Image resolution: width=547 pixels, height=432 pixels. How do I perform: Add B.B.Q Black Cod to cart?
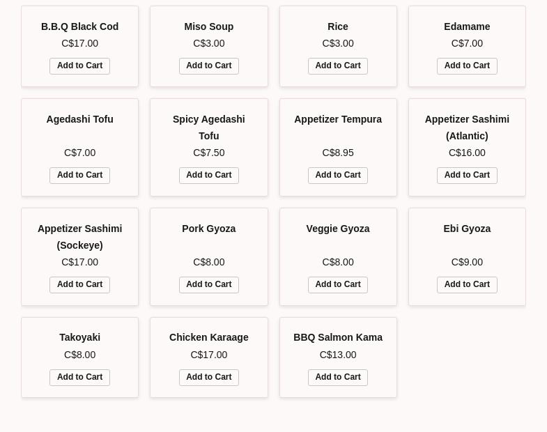coord(79,66)
